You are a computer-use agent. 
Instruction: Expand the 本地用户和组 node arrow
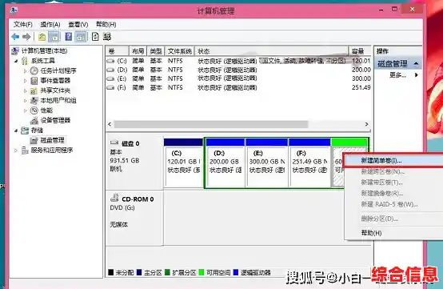pyautogui.click(x=25, y=101)
